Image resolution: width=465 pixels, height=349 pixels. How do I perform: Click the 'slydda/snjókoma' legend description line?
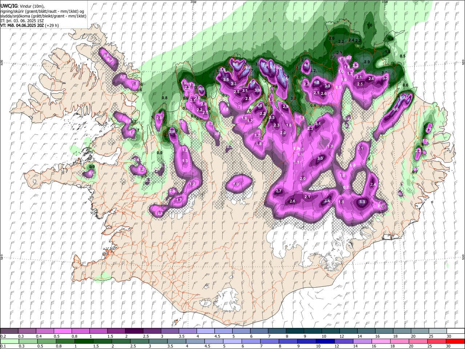44,16
